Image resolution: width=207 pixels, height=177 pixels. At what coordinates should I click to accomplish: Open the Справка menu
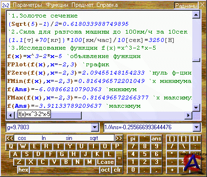(x=107, y=5)
